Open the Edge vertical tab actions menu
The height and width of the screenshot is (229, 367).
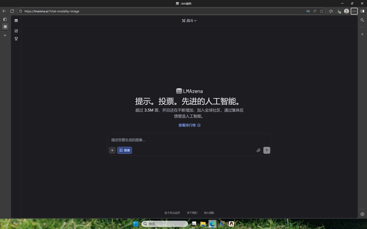[5, 19]
